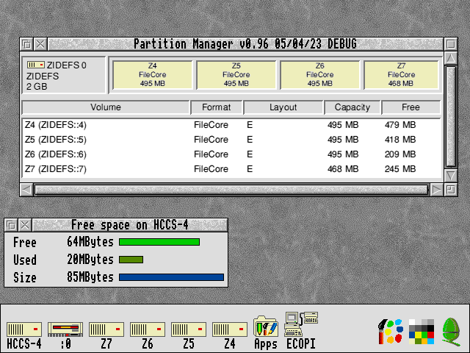
Task: Click the Acorn task manager icon
Action: (x=452, y=332)
